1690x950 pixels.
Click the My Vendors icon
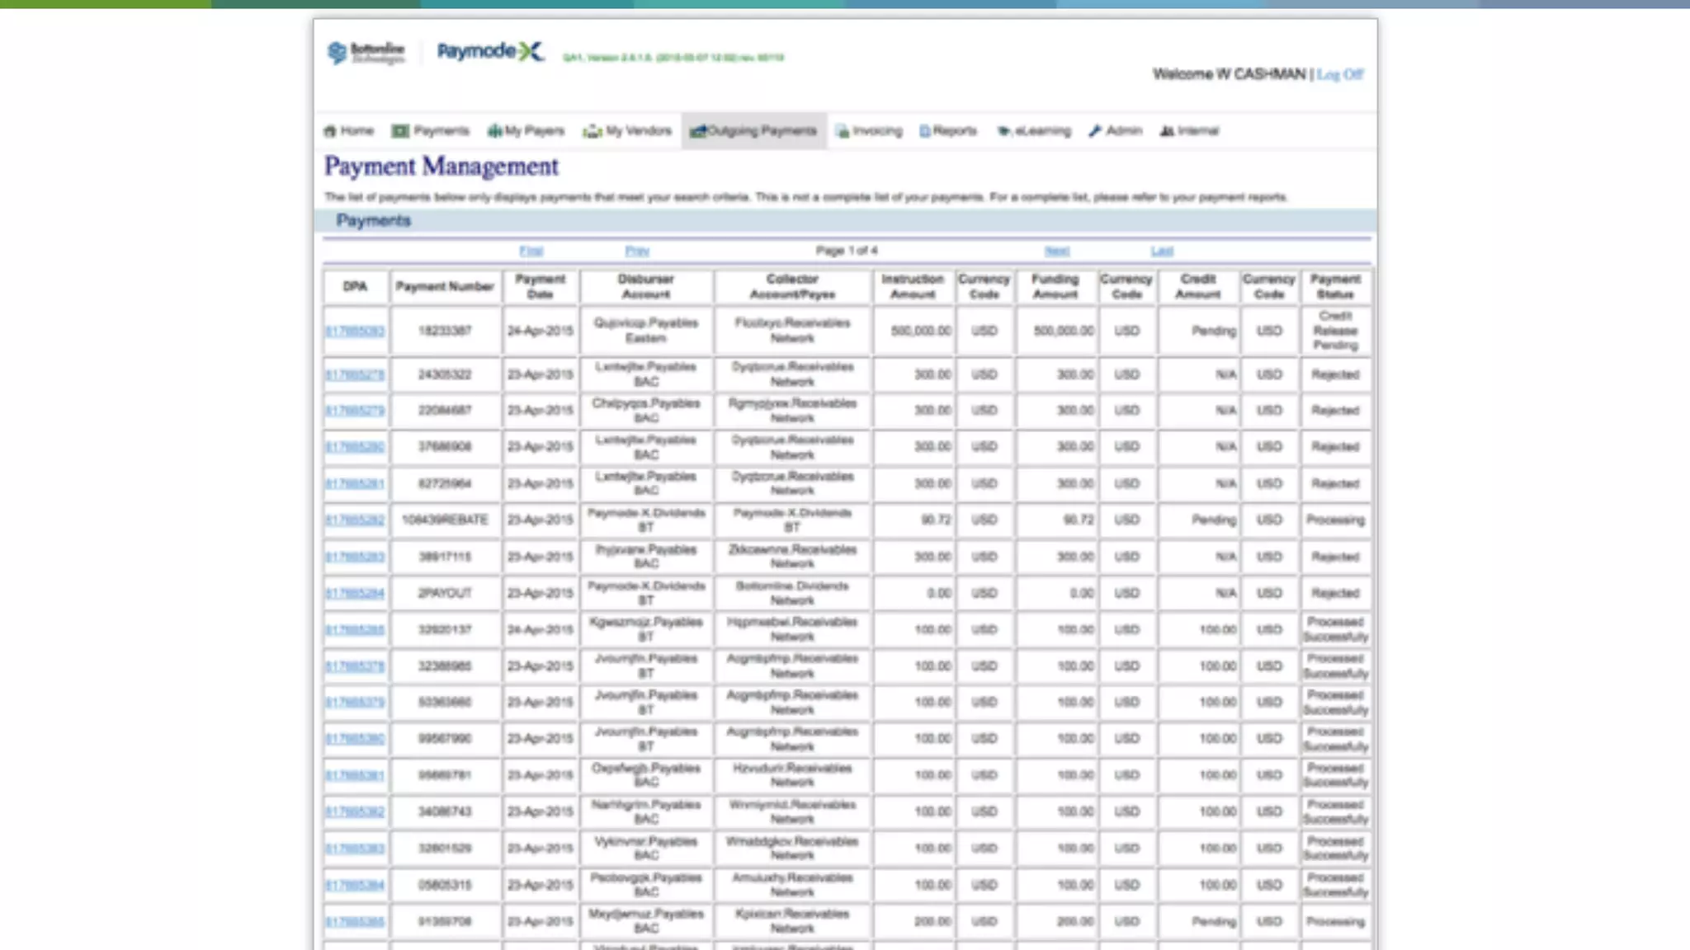pos(592,131)
